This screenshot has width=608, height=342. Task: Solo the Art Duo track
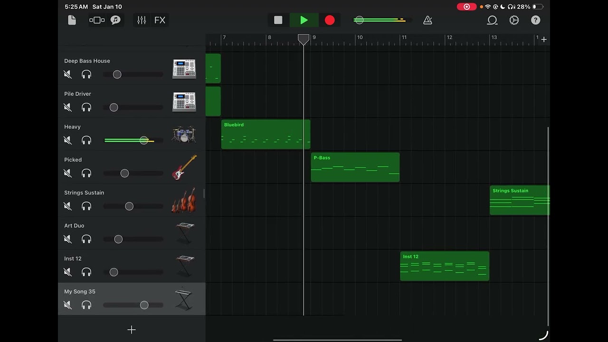[x=86, y=239]
